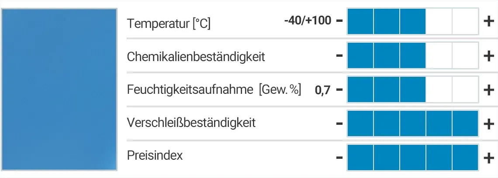The width and height of the screenshot is (498, 178).
Task: Click the minus icon in Temperatur row
Action: 339,21
